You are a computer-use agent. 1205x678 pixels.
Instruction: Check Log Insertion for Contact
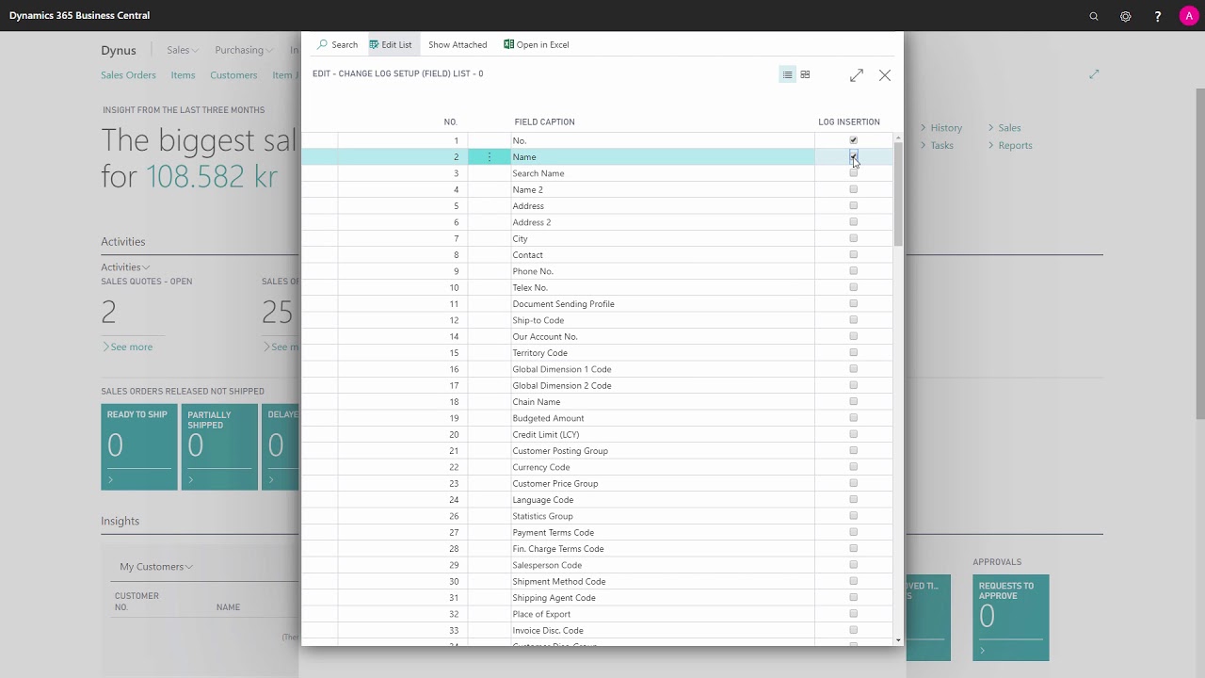pyautogui.click(x=854, y=254)
